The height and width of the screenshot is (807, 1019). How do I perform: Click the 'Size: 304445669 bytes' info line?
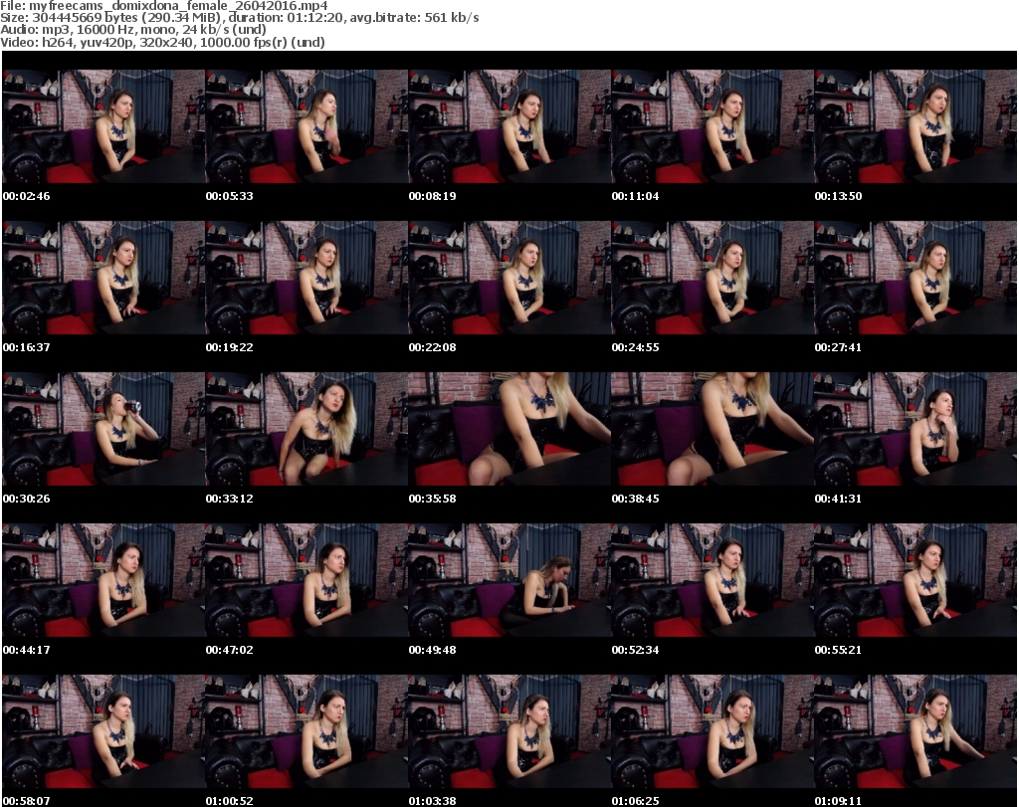(x=240, y=18)
